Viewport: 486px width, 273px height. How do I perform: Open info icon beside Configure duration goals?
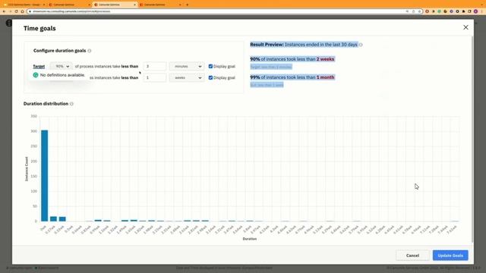[x=90, y=51]
